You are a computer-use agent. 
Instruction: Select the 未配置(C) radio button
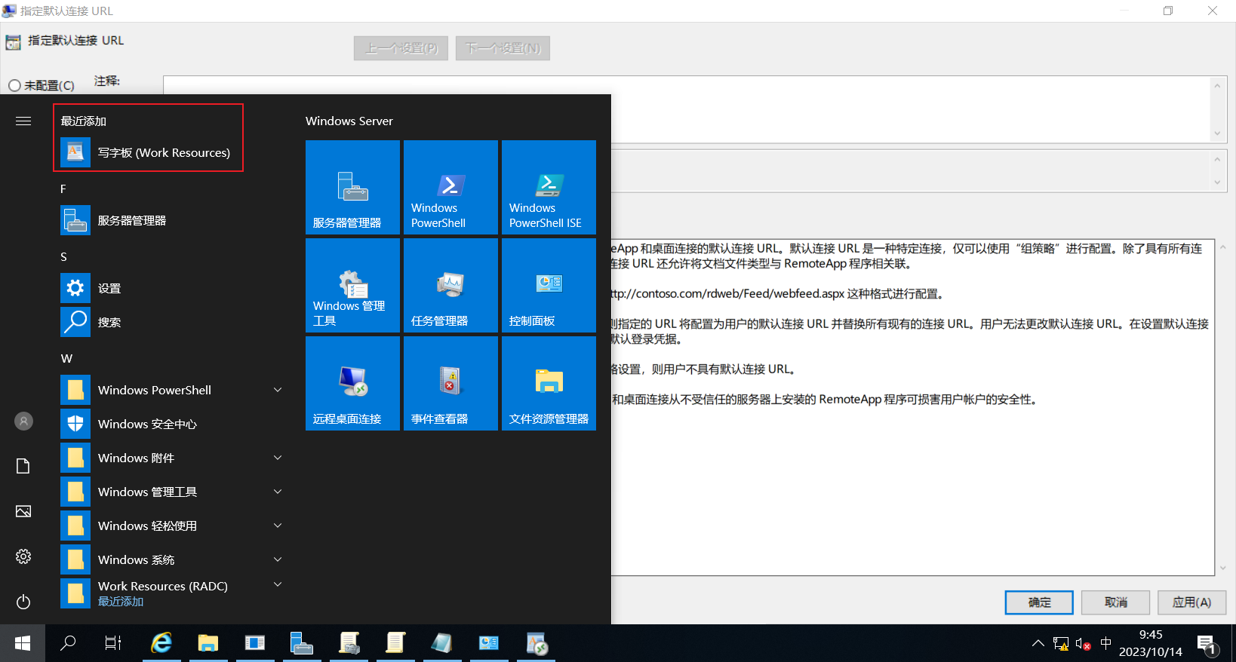point(14,86)
